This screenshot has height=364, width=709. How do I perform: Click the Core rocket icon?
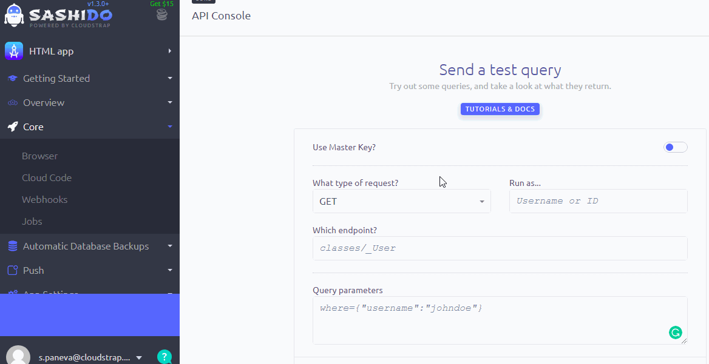coord(13,127)
